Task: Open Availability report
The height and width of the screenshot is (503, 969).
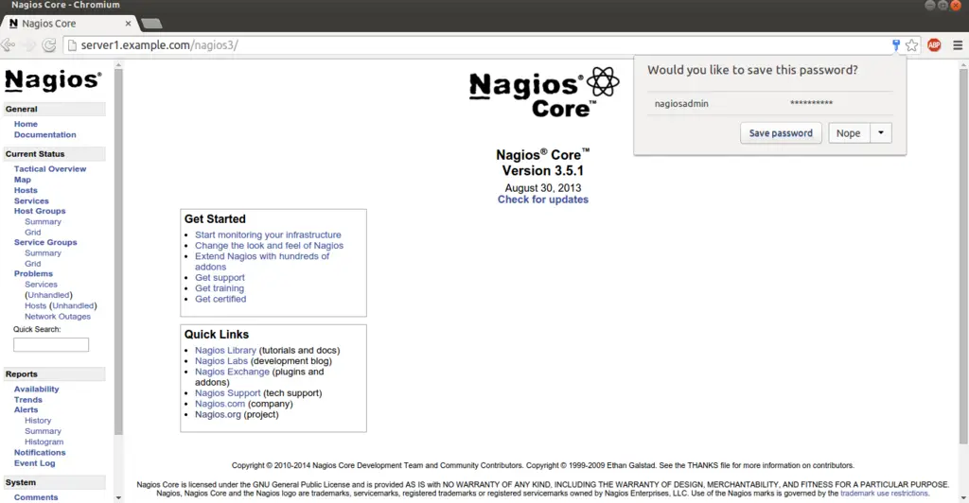Action: [37, 389]
